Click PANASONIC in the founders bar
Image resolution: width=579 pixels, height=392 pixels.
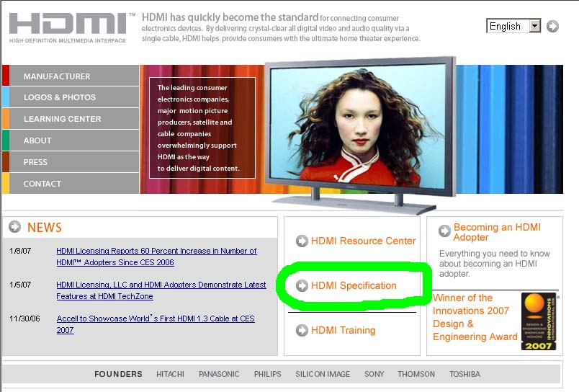pyautogui.click(x=219, y=374)
